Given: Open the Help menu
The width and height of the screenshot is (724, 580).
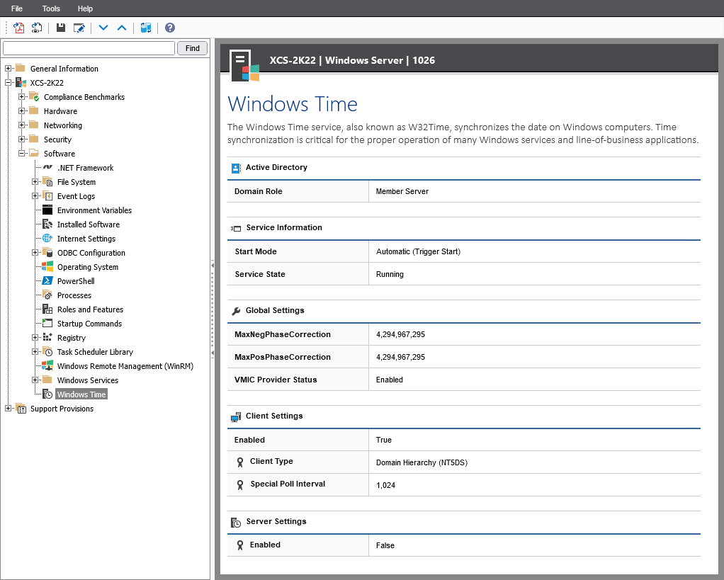Looking at the screenshot, I should point(85,8).
